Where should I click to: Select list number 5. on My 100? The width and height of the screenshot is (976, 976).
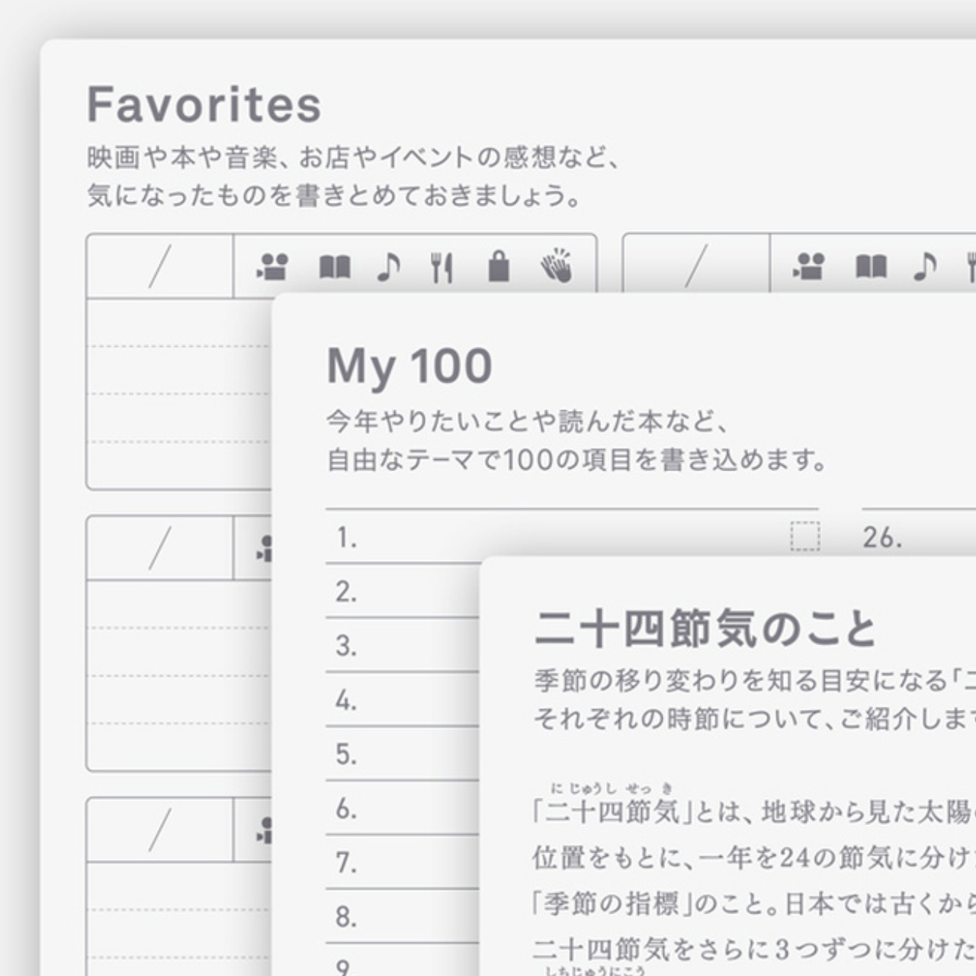pyautogui.click(x=347, y=754)
